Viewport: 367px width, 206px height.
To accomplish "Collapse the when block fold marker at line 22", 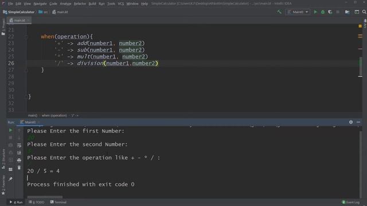I will click(x=26, y=37).
